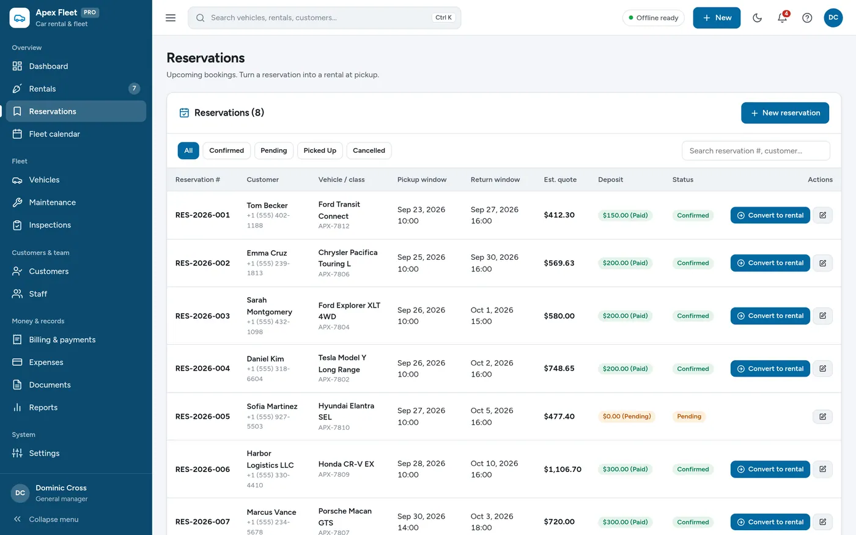
Task: Go to Rentals in the sidebar
Action: pyautogui.click(x=76, y=89)
